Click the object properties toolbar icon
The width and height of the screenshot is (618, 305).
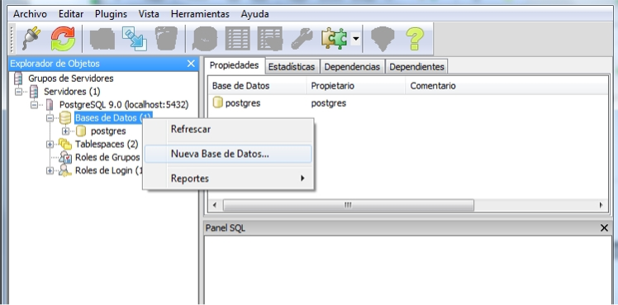[x=102, y=39]
